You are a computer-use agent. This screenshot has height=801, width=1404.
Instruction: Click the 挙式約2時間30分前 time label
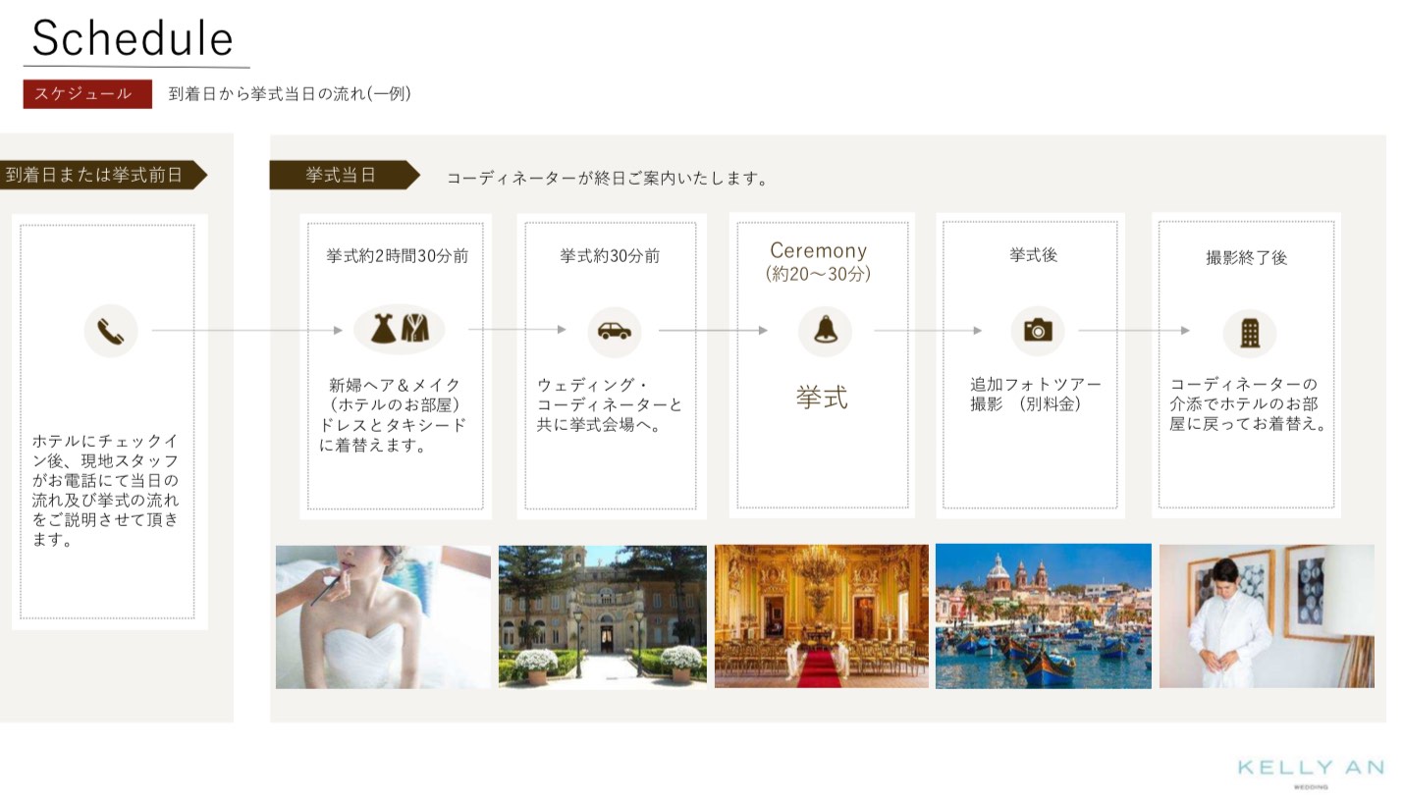pos(397,256)
